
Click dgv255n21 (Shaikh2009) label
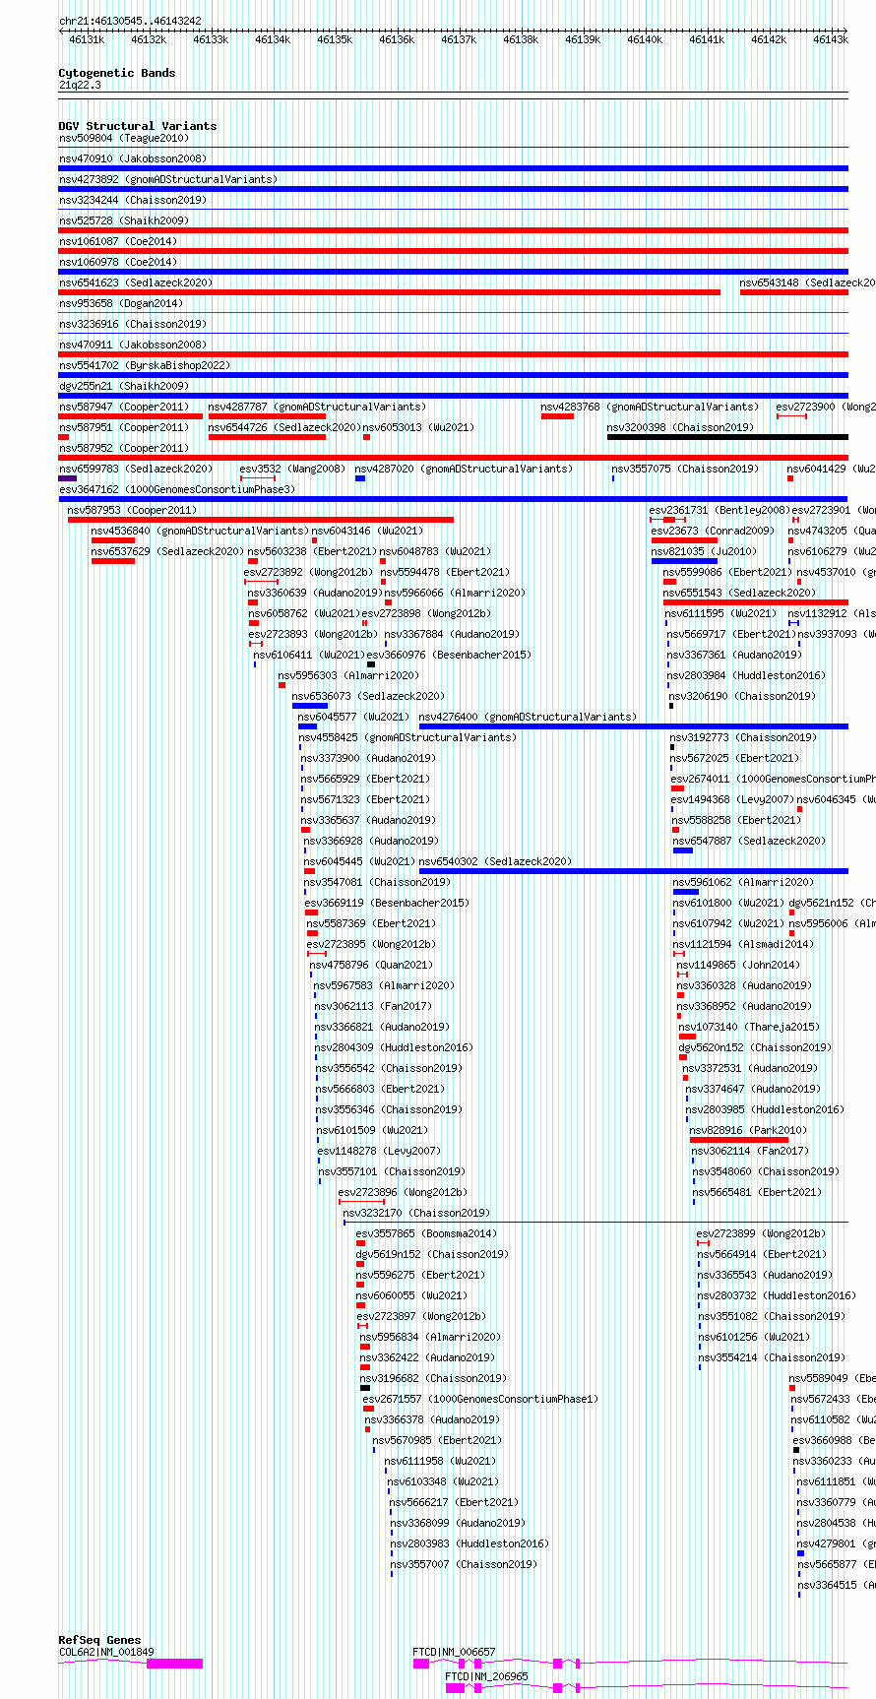click(124, 386)
